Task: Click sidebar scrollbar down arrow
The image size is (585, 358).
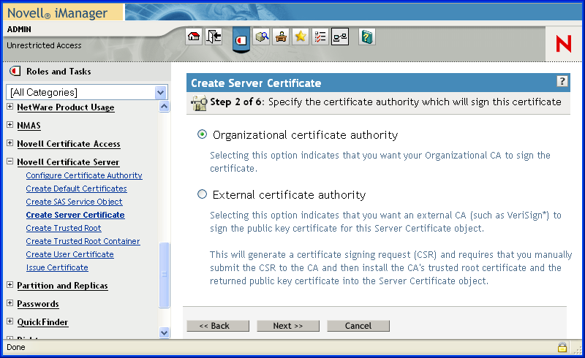Action: pos(164,332)
